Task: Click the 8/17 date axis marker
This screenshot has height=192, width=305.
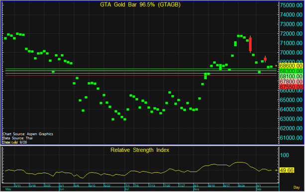Action: 226,186
